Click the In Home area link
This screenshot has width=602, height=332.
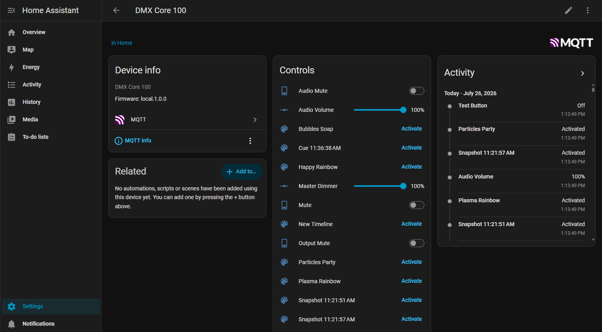pyautogui.click(x=122, y=43)
